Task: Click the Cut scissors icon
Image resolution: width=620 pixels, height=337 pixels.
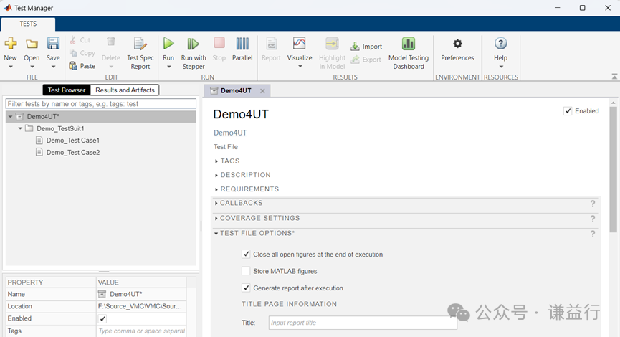Action: coord(73,40)
